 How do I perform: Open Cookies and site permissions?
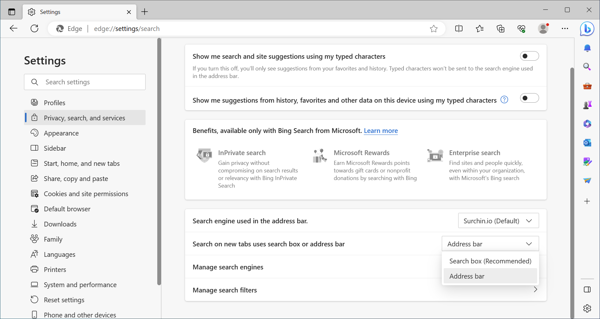coord(85,194)
